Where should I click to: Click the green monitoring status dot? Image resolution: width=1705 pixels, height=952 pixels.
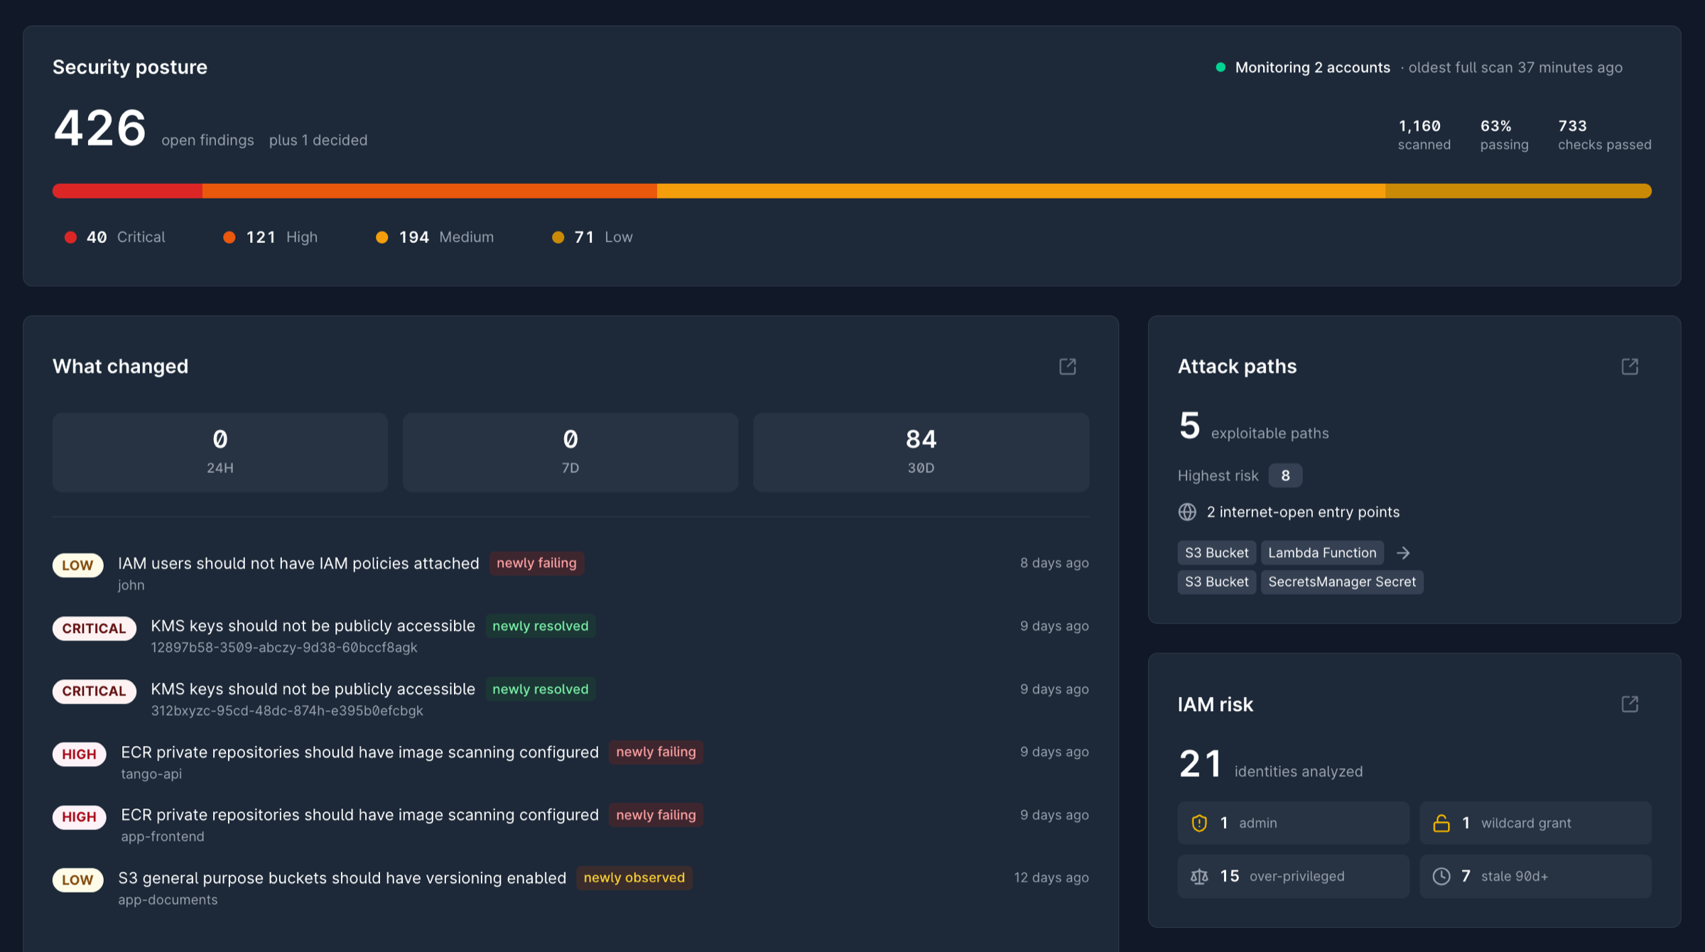point(1220,67)
